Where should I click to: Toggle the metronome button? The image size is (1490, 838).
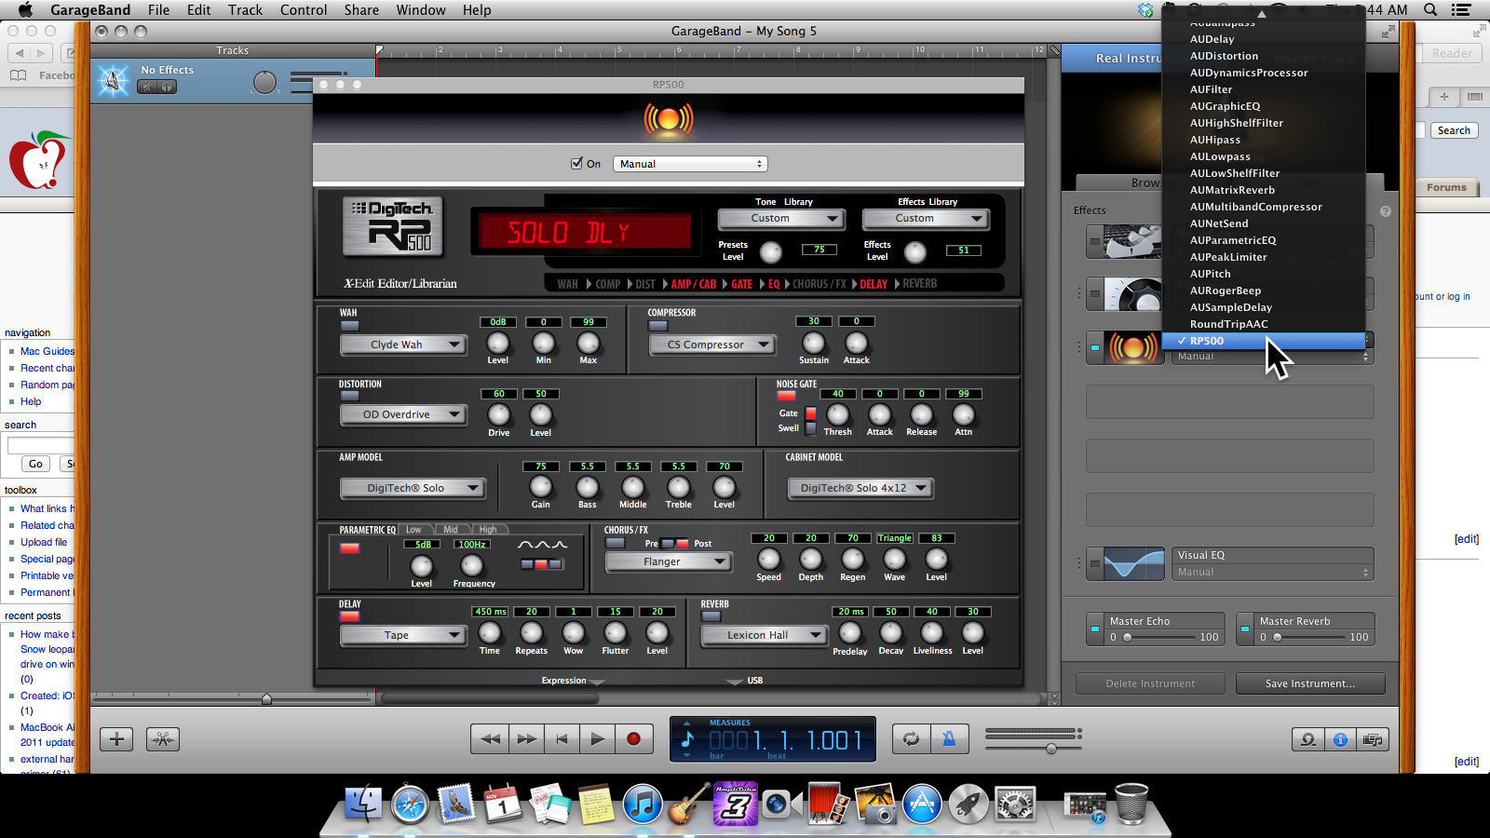tap(949, 739)
